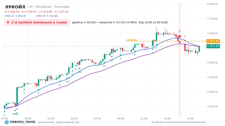Click the 04.09 date axis label

pyautogui.click(x=74, y=118)
